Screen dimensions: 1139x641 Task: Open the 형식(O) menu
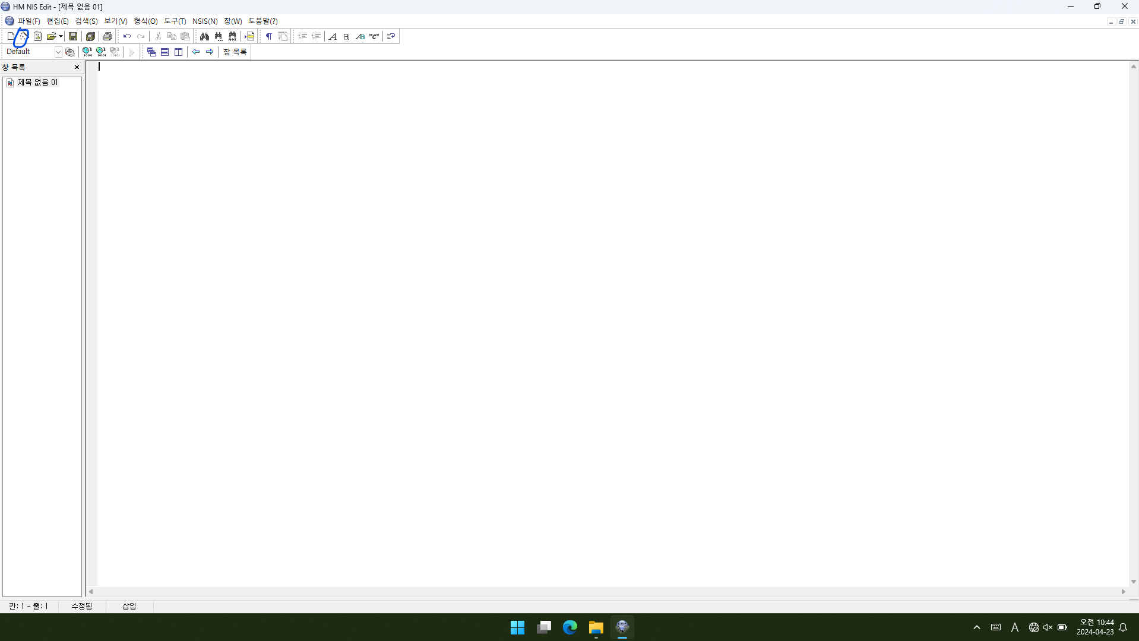click(x=145, y=21)
